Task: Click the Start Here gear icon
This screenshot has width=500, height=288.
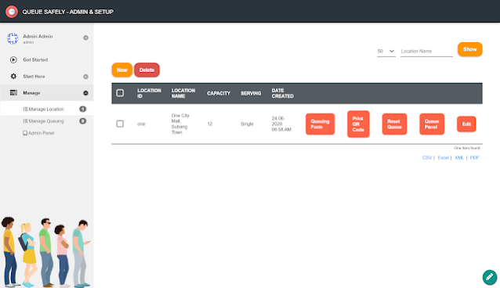Action: click(x=13, y=76)
